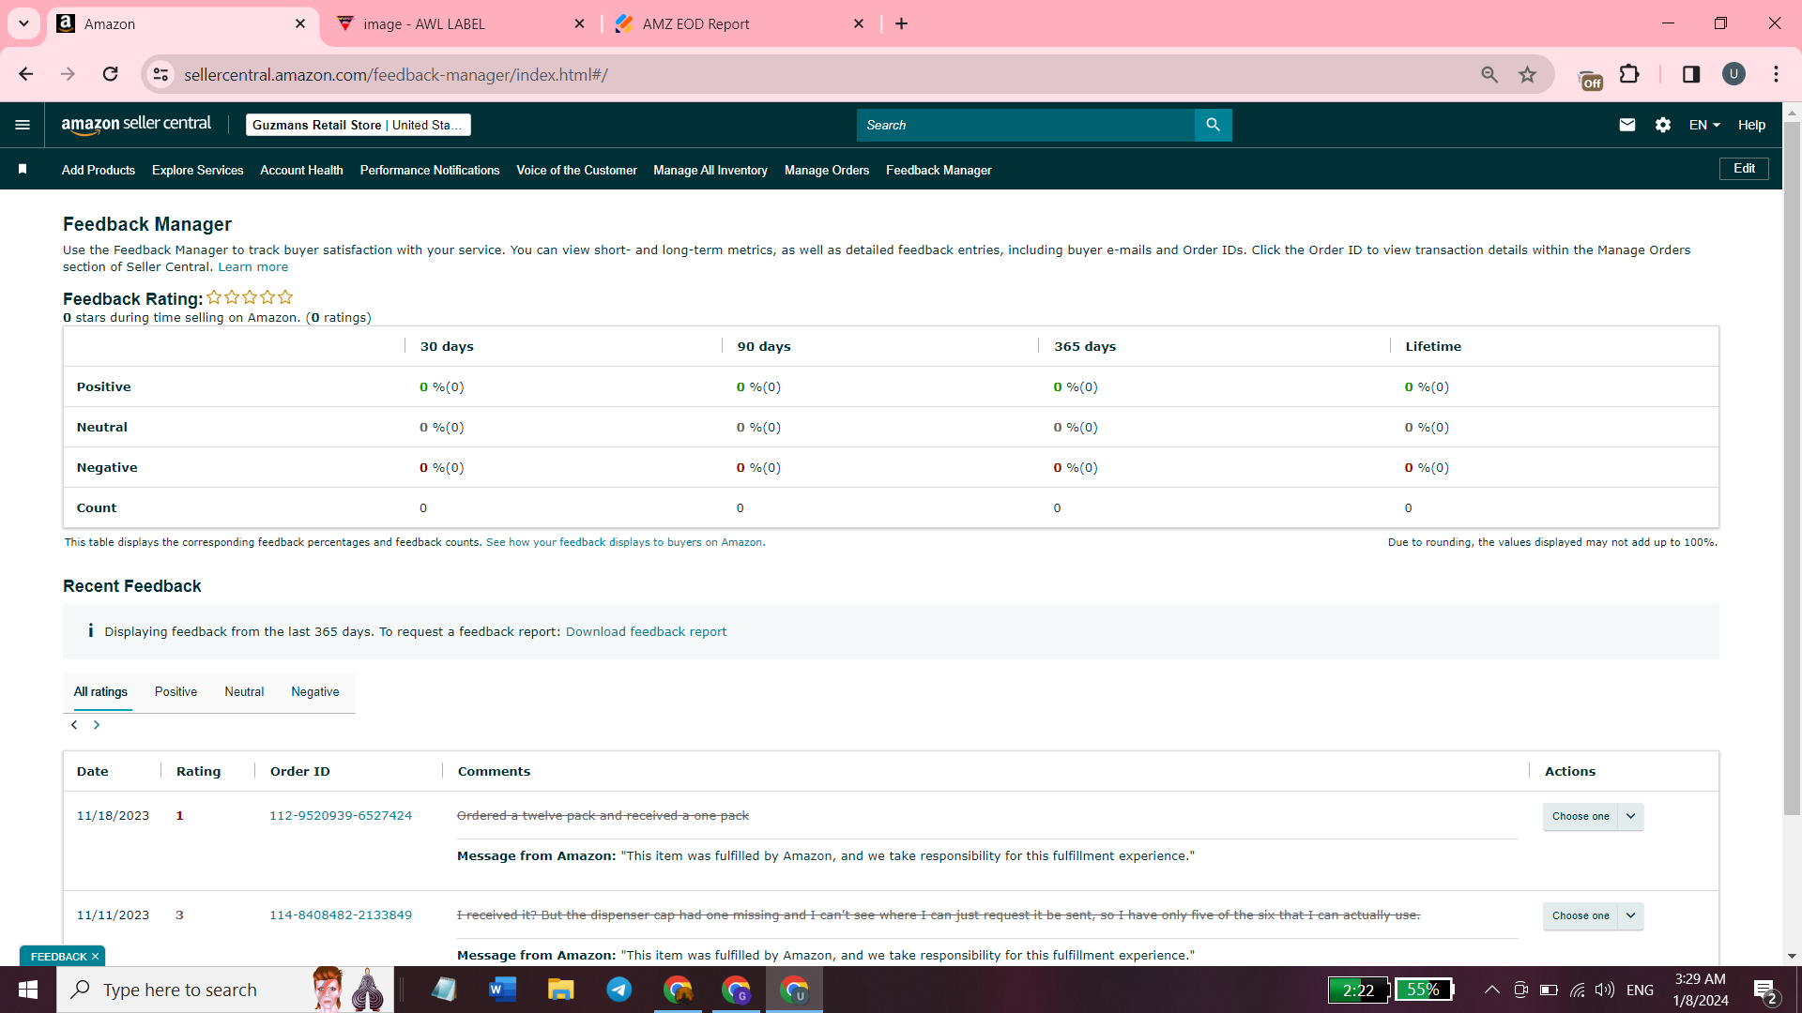Click the zoom magnifier icon in address bar
This screenshot has width=1802, height=1013.
[1489, 74]
